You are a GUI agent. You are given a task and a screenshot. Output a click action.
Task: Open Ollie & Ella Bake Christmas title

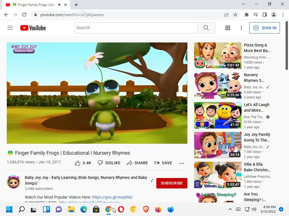point(257,167)
